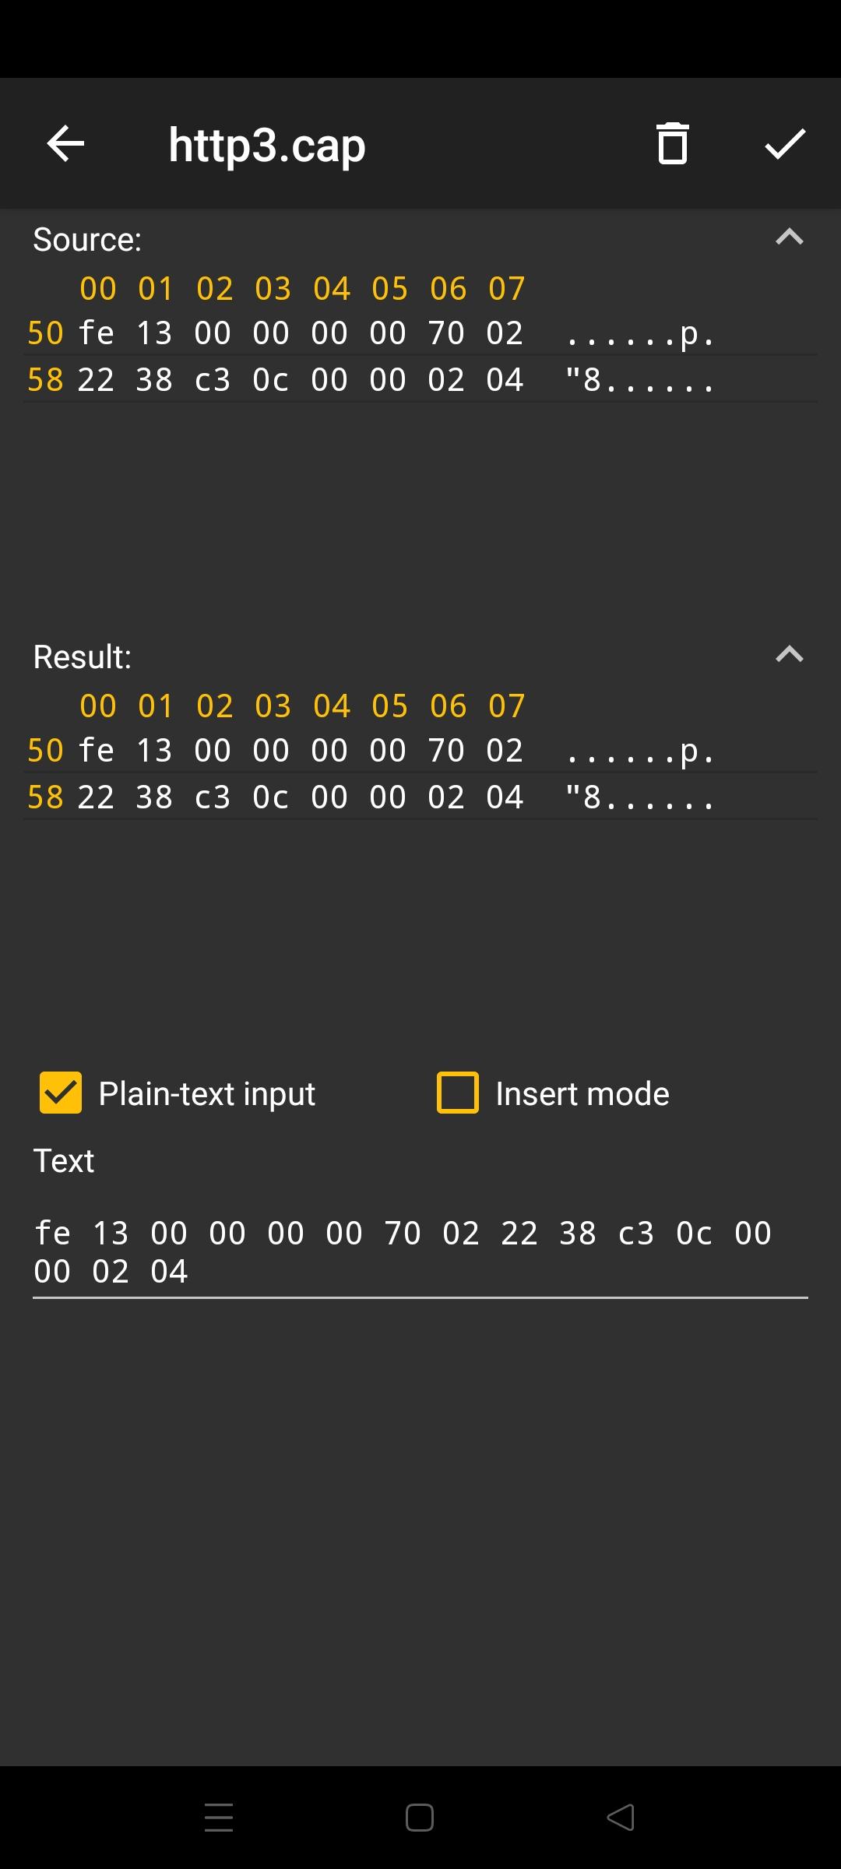The image size is (841, 1869).
Task: Tap the back arrow icon
Action: pyautogui.click(x=65, y=144)
